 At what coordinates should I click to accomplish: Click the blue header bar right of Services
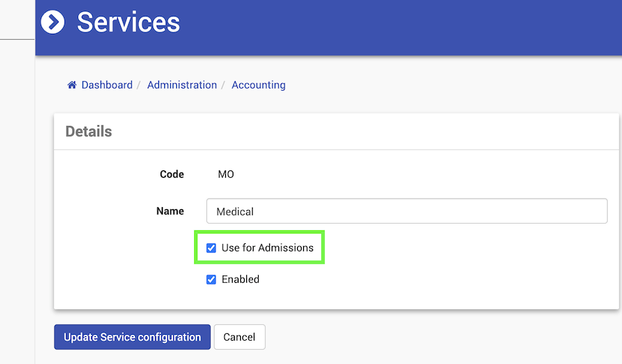tap(405, 26)
